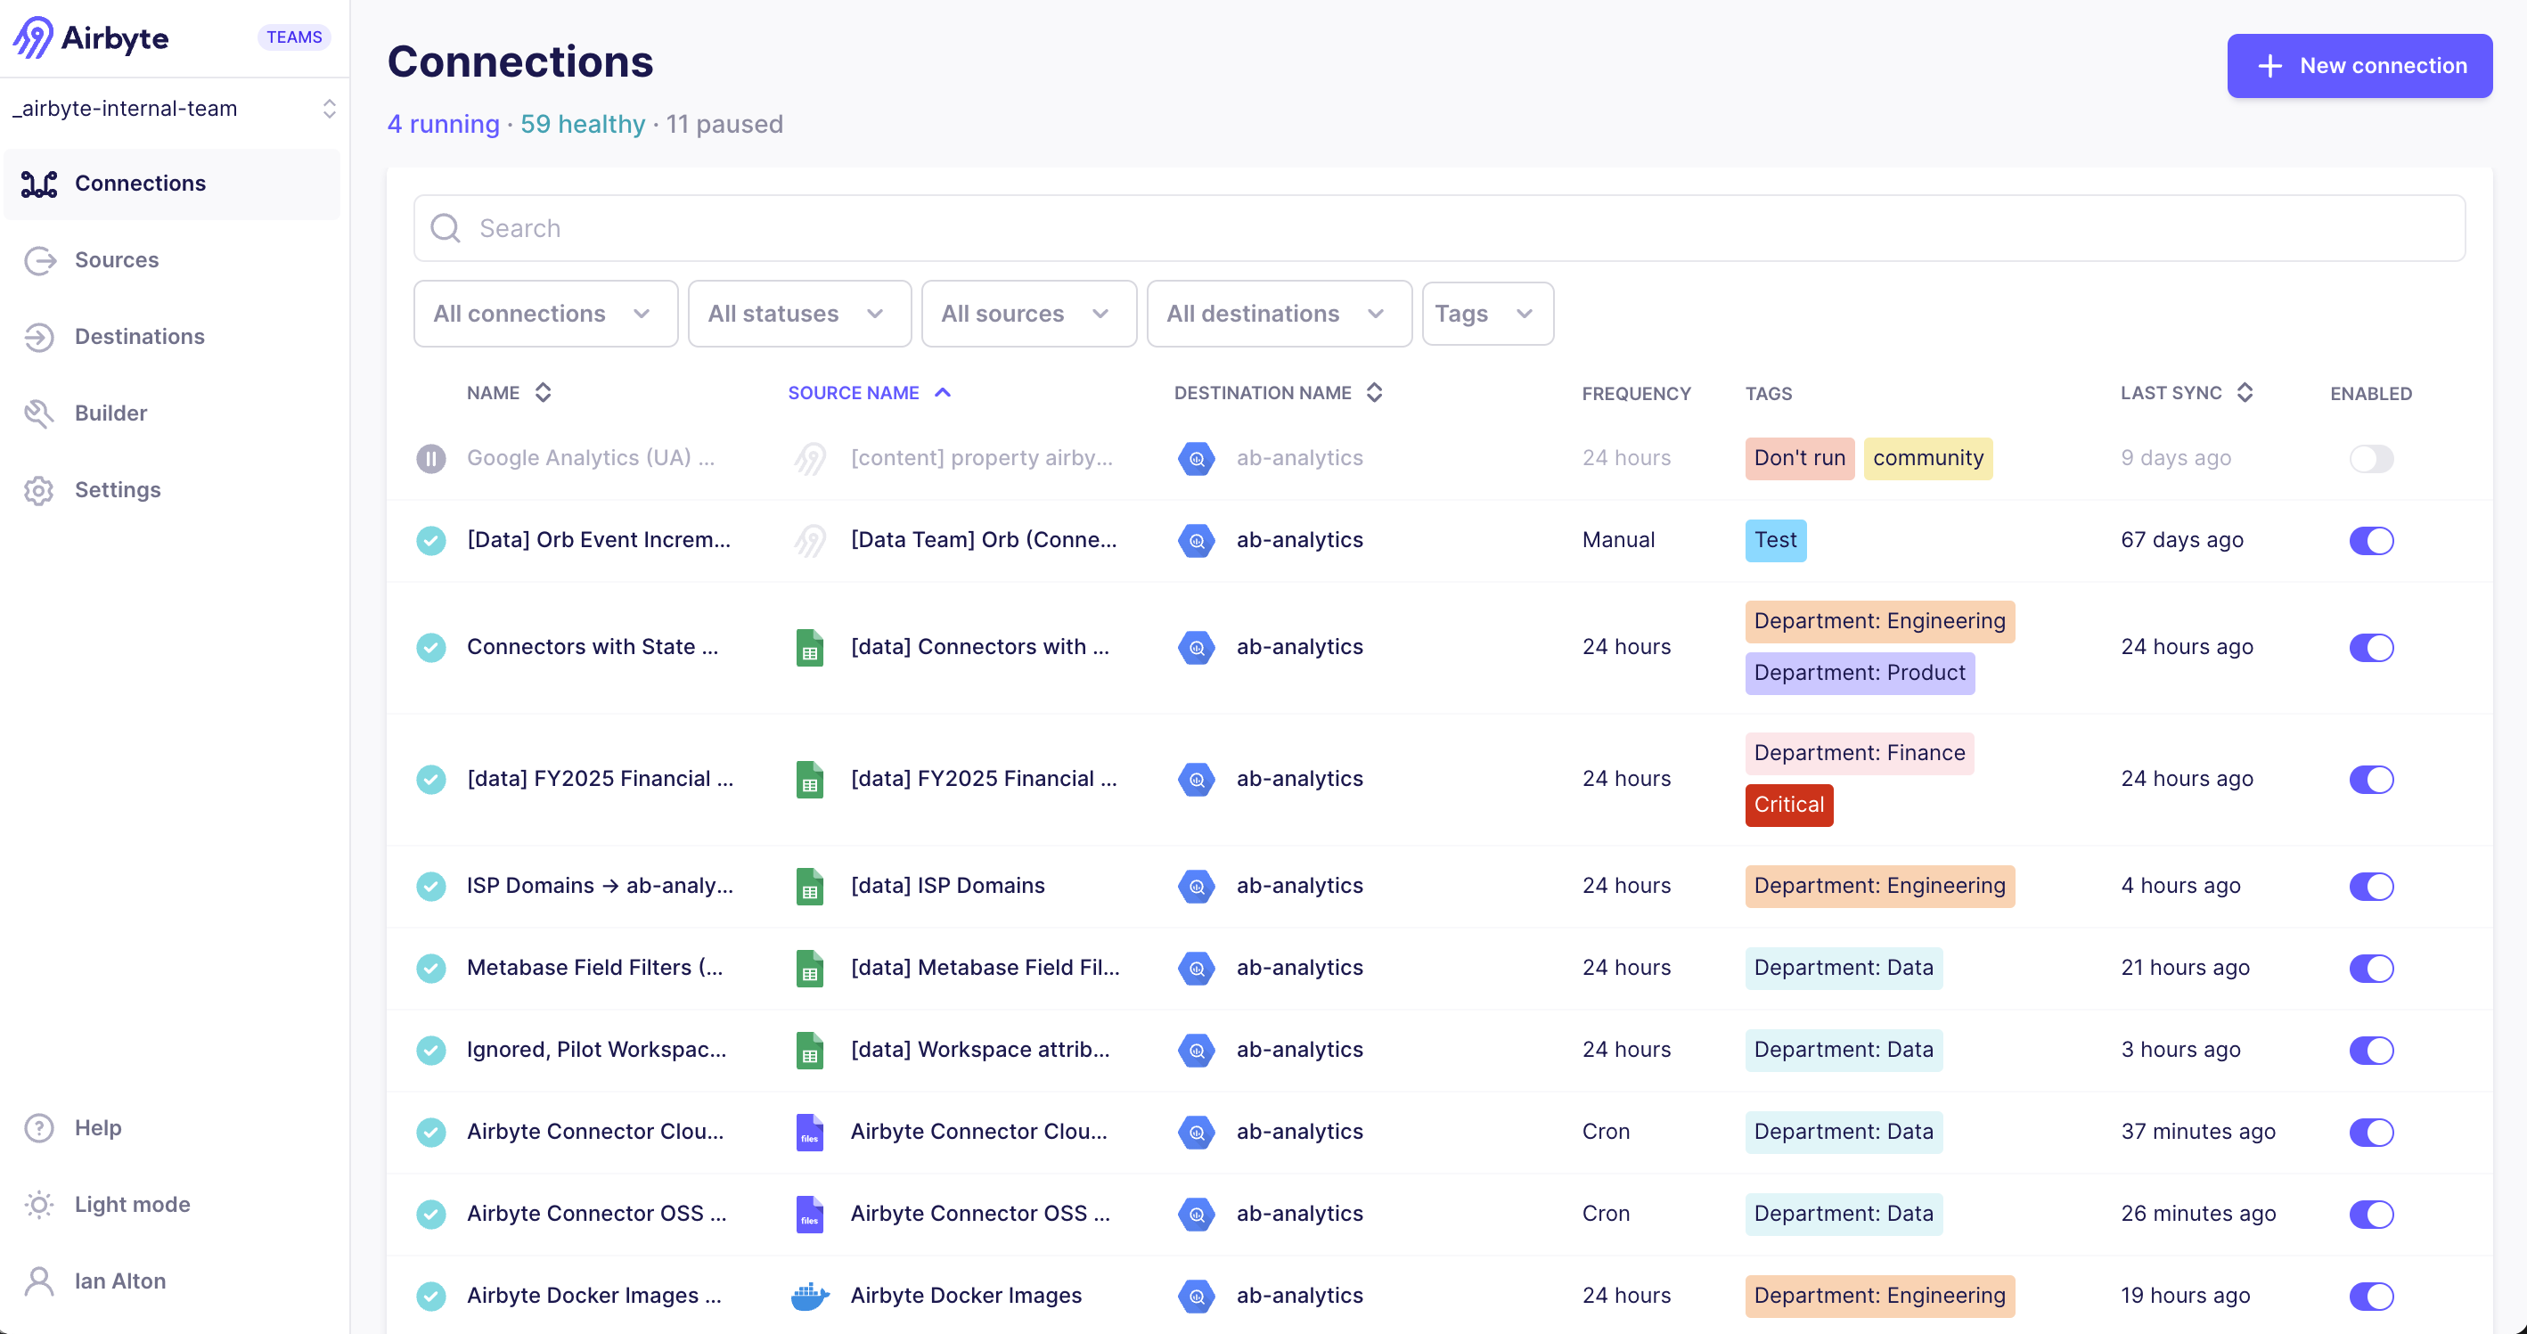Viewport: 2527px width, 1334px height.
Task: Enable the paused Google Analytics (UA) connection
Action: tap(2371, 458)
